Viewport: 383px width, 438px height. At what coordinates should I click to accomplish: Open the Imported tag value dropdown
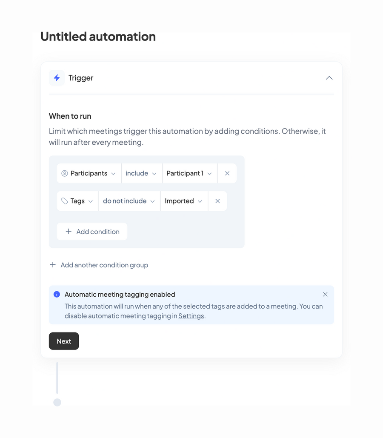(184, 201)
